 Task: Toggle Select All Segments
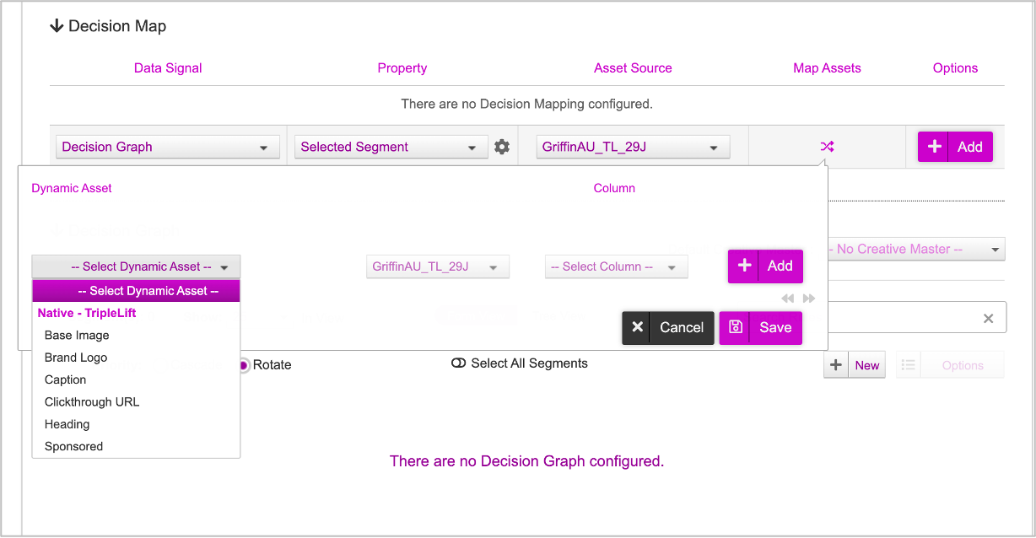(459, 363)
